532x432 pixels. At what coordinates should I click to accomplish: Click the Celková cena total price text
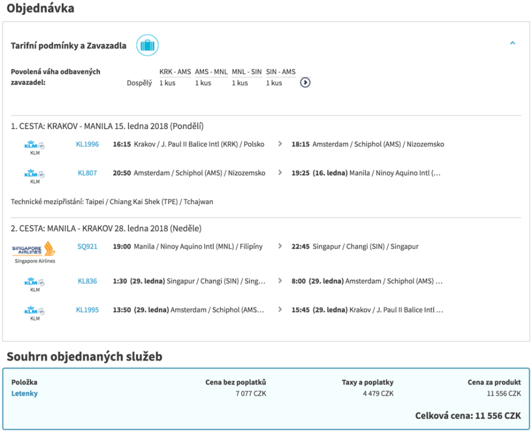click(x=467, y=416)
